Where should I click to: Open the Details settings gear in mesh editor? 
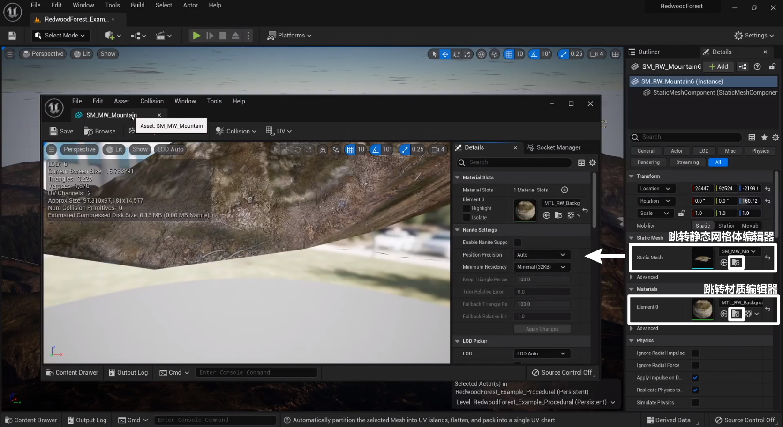tap(593, 163)
